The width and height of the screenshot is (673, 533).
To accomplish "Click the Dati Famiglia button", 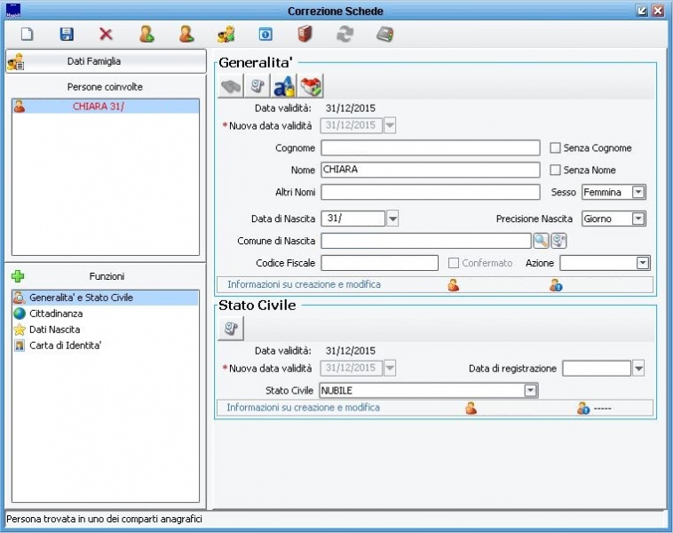I will 105,61.
